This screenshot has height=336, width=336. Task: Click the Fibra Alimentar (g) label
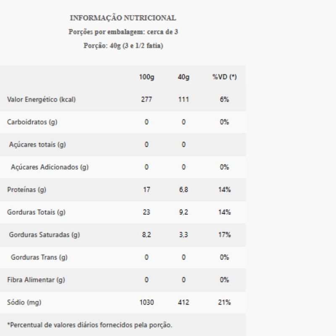[36, 280]
